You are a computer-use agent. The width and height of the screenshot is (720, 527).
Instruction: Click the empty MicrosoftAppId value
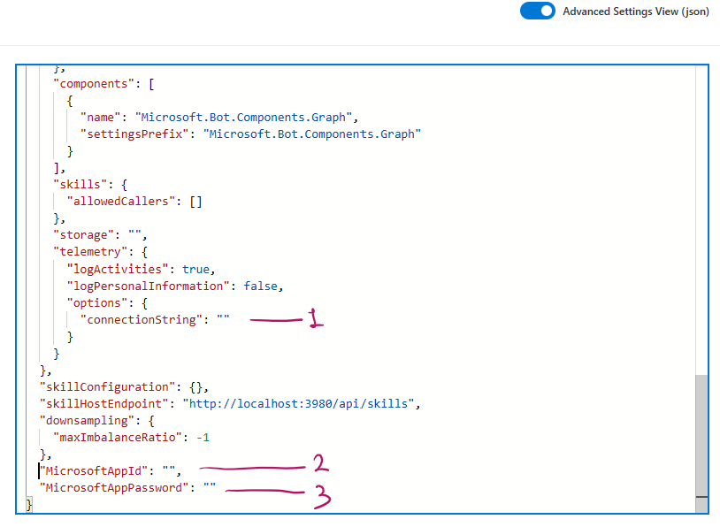click(x=166, y=470)
